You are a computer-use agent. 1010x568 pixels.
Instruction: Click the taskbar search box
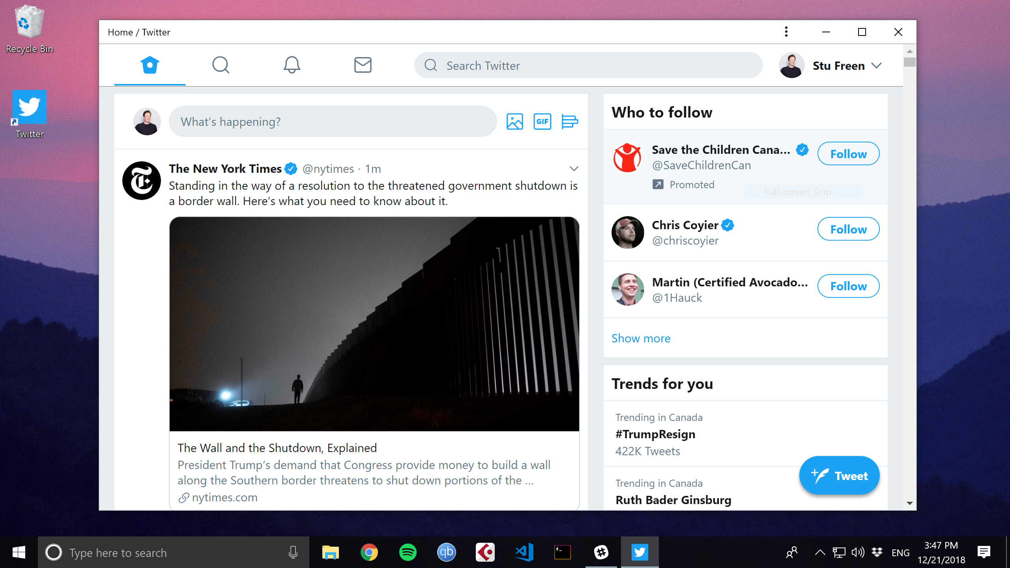click(174, 552)
